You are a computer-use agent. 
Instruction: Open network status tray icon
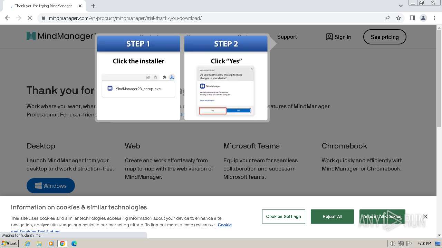pos(401,244)
